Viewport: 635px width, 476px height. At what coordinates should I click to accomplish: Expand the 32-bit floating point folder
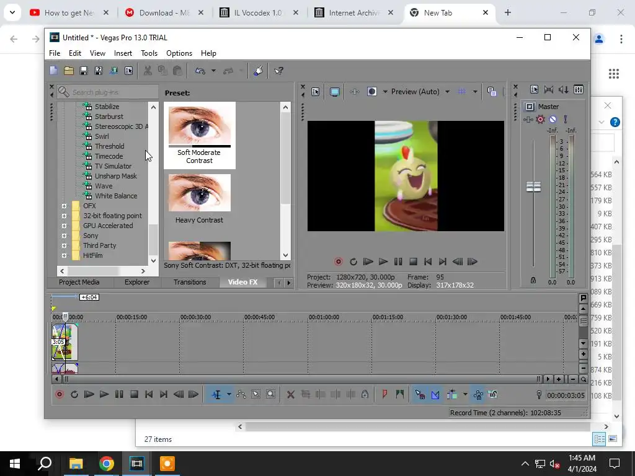[x=64, y=216]
